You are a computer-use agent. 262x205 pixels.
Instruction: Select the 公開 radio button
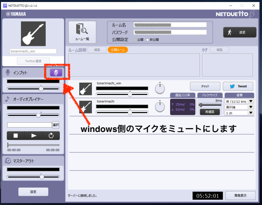pos(135,40)
